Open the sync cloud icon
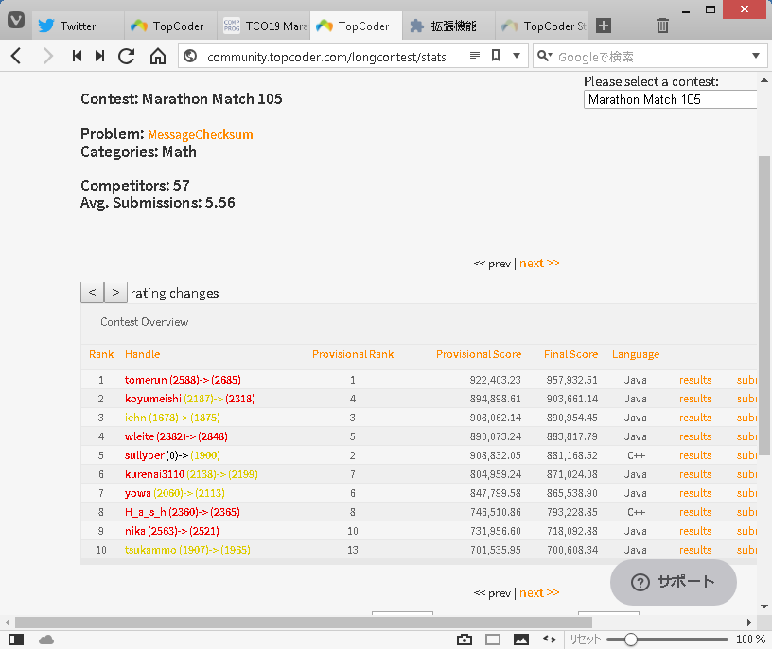The height and width of the screenshot is (649, 772). [x=46, y=640]
